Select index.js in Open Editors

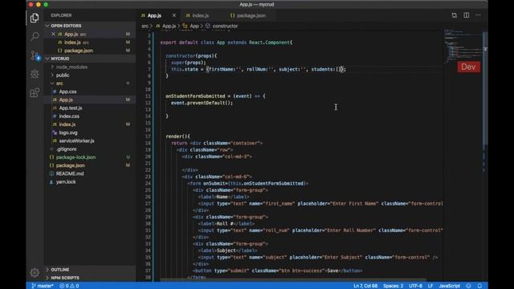[x=72, y=43]
